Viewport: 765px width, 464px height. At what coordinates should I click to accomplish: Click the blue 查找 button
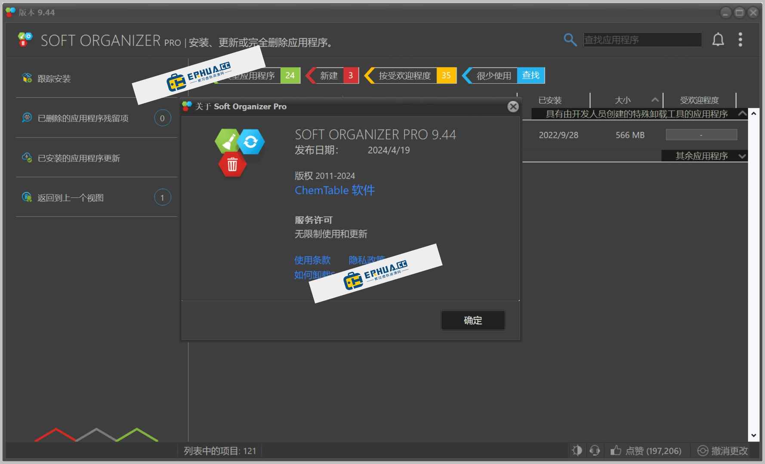click(531, 76)
